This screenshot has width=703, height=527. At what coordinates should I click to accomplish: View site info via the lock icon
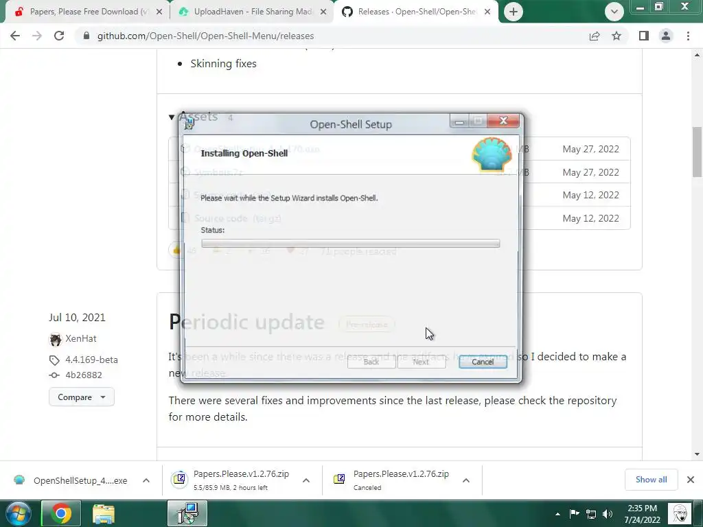(87, 36)
